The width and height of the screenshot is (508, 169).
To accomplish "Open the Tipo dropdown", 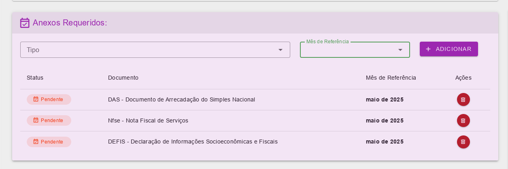I will point(155,50).
